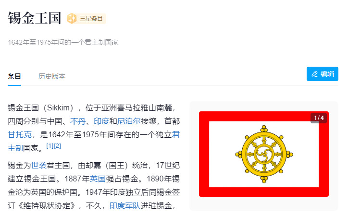The width and height of the screenshot is (348, 215).
Task: Select the 条目 tab
Action: pyautogui.click(x=14, y=76)
